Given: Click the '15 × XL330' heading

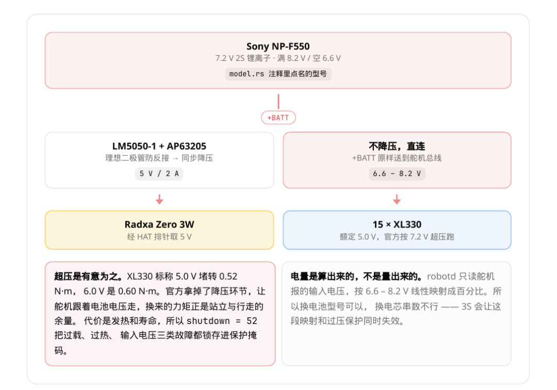Looking at the screenshot, I should pyautogui.click(x=397, y=224).
